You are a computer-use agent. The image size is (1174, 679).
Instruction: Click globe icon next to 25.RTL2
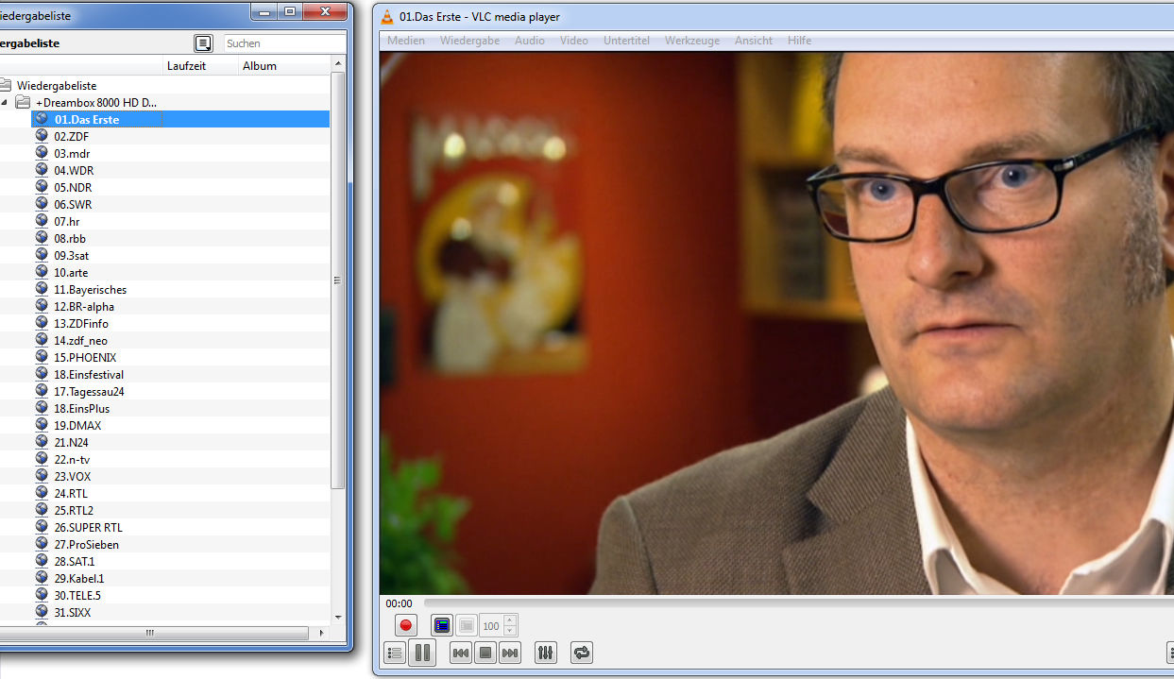click(42, 510)
